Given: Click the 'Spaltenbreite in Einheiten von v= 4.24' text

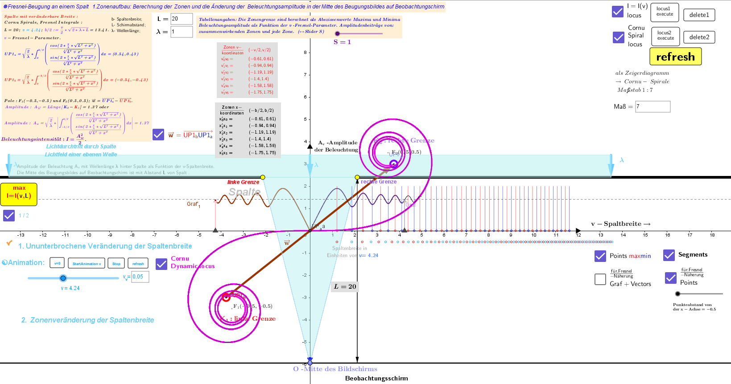Looking at the screenshot, I should tap(352, 252).
